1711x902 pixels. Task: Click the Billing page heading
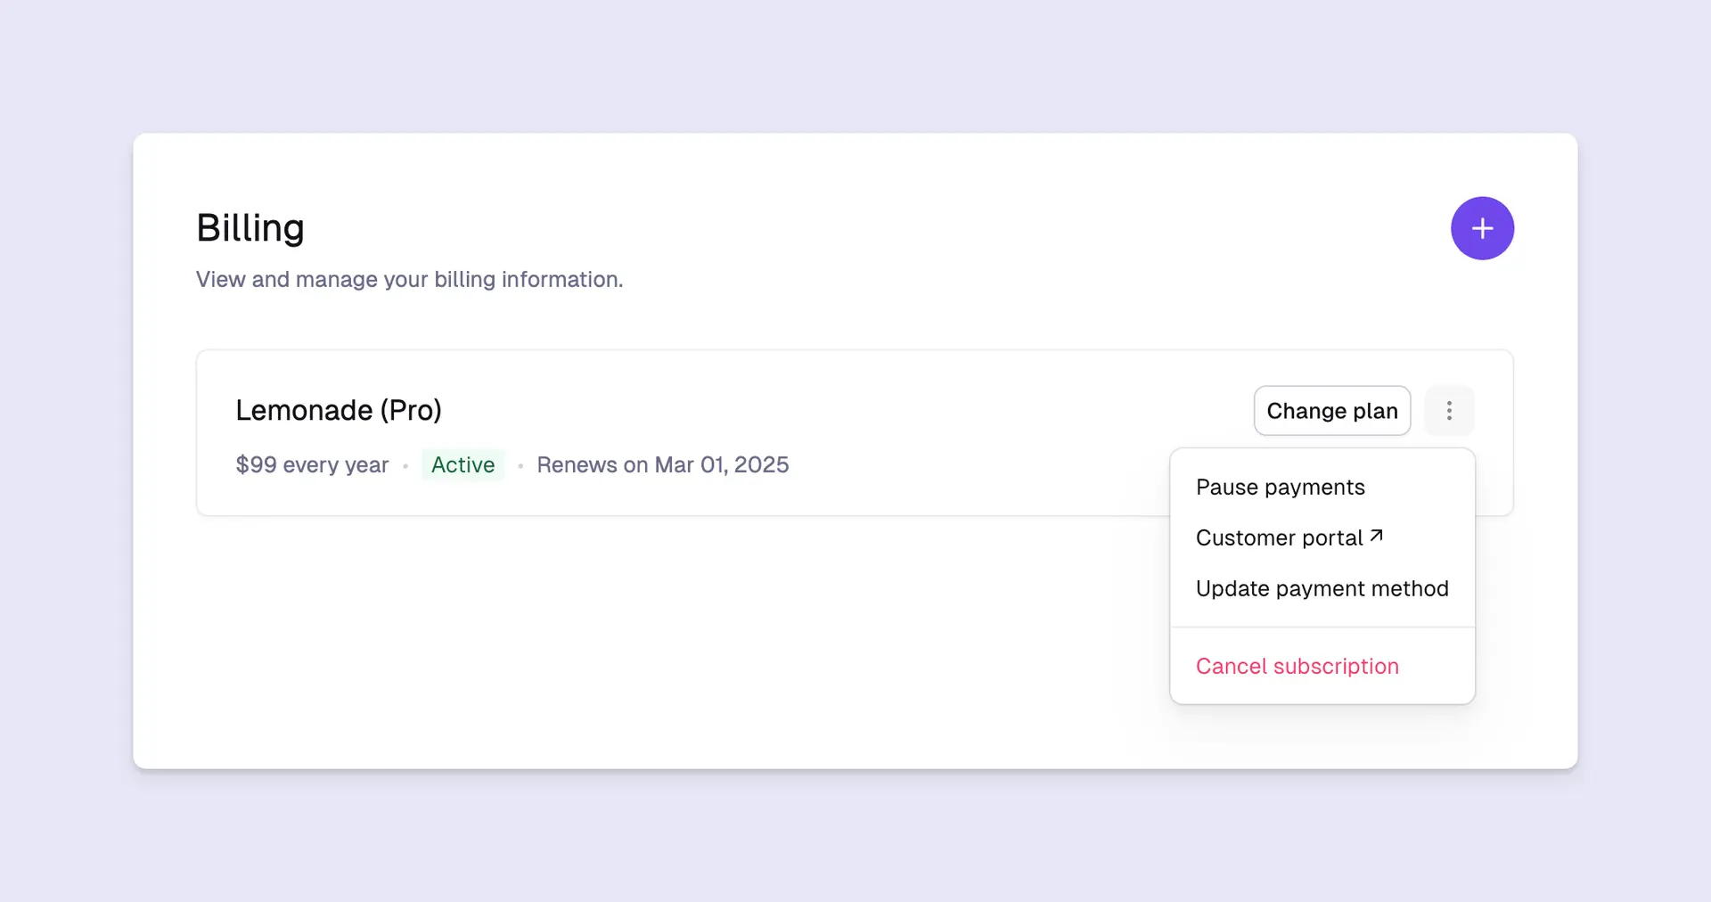pyautogui.click(x=250, y=228)
